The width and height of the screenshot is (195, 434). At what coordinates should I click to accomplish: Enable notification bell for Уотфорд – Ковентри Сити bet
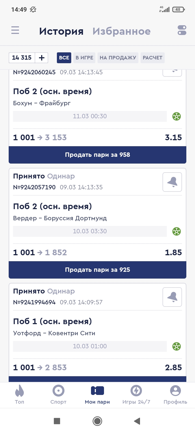(x=172, y=297)
